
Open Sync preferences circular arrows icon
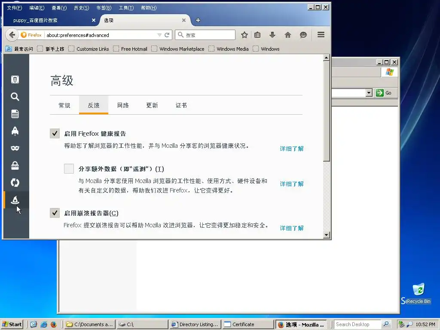pyautogui.click(x=15, y=183)
